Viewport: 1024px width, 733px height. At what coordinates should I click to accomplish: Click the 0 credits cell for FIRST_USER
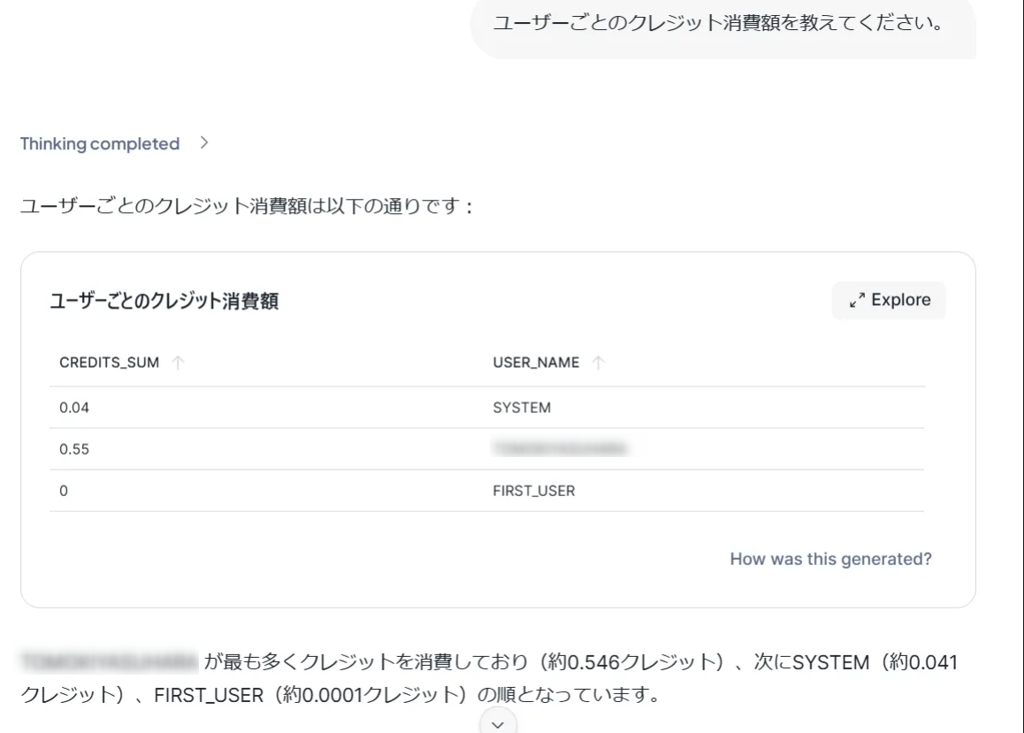pos(64,490)
